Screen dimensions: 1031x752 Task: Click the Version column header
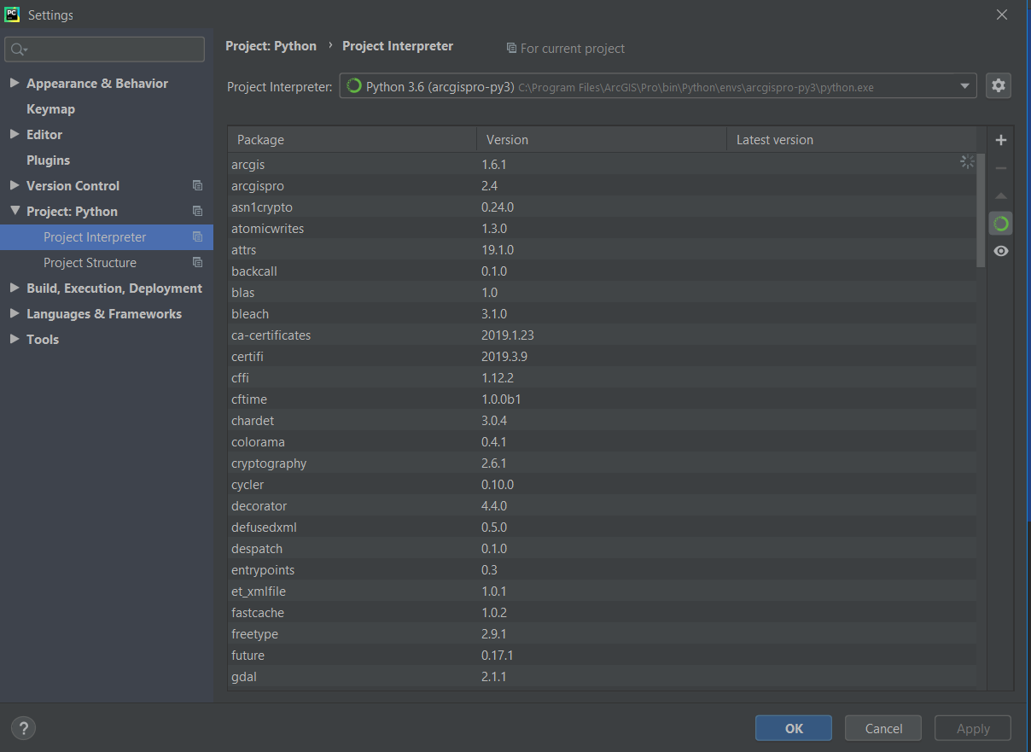[x=601, y=140]
